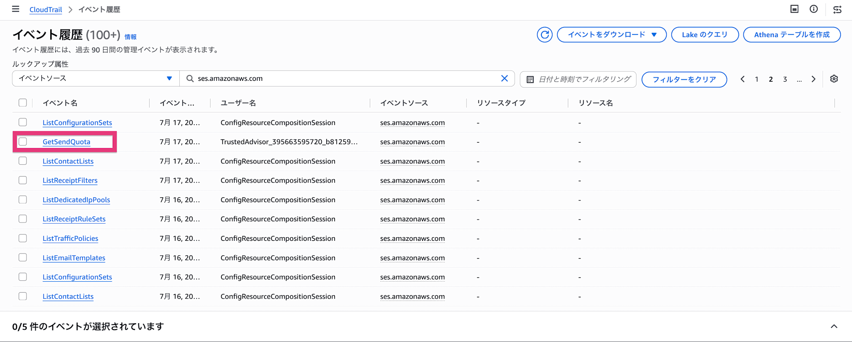The height and width of the screenshot is (342, 852).
Task: Open the settings sliders icon top right
Action: pos(837,9)
